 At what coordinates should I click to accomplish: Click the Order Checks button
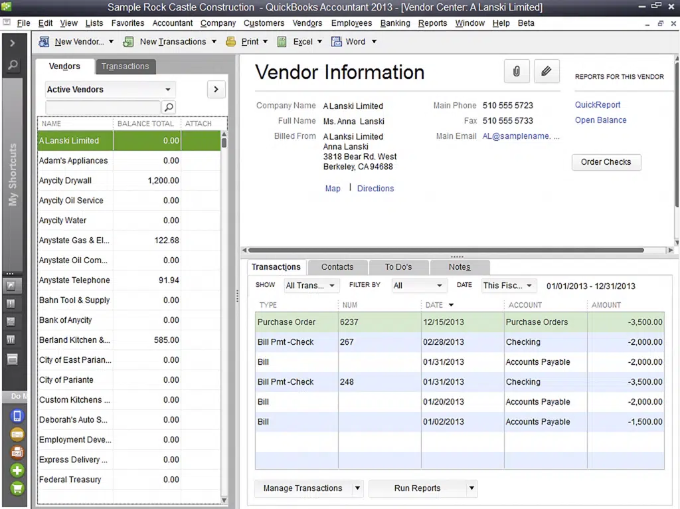pyautogui.click(x=606, y=162)
